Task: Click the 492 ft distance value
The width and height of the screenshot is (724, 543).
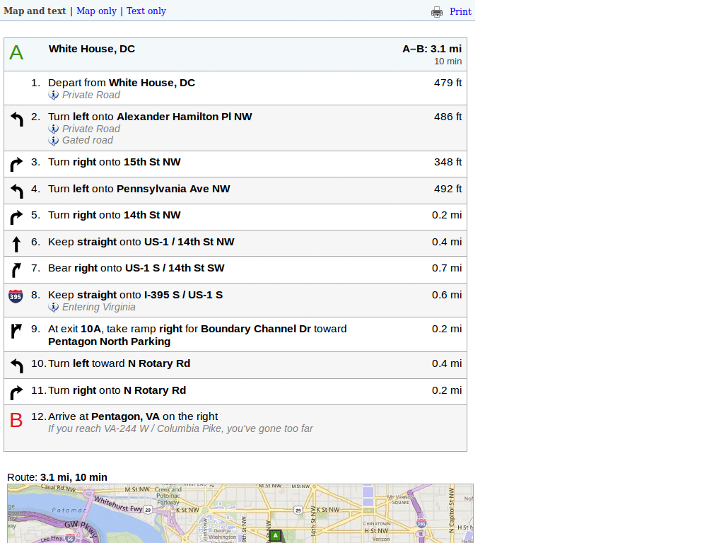Action: tap(448, 189)
